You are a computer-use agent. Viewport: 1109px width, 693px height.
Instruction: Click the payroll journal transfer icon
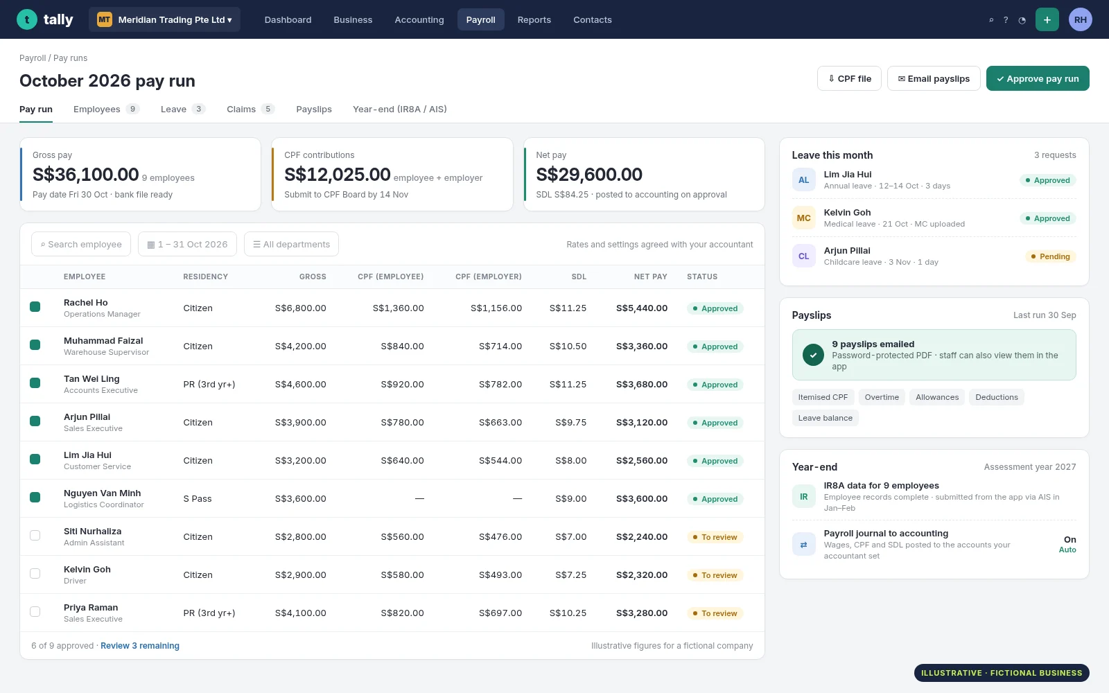(804, 544)
